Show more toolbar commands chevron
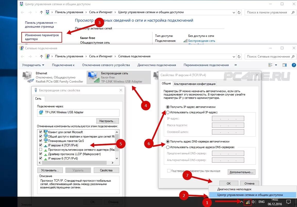297x207 pixels. click(x=236, y=65)
